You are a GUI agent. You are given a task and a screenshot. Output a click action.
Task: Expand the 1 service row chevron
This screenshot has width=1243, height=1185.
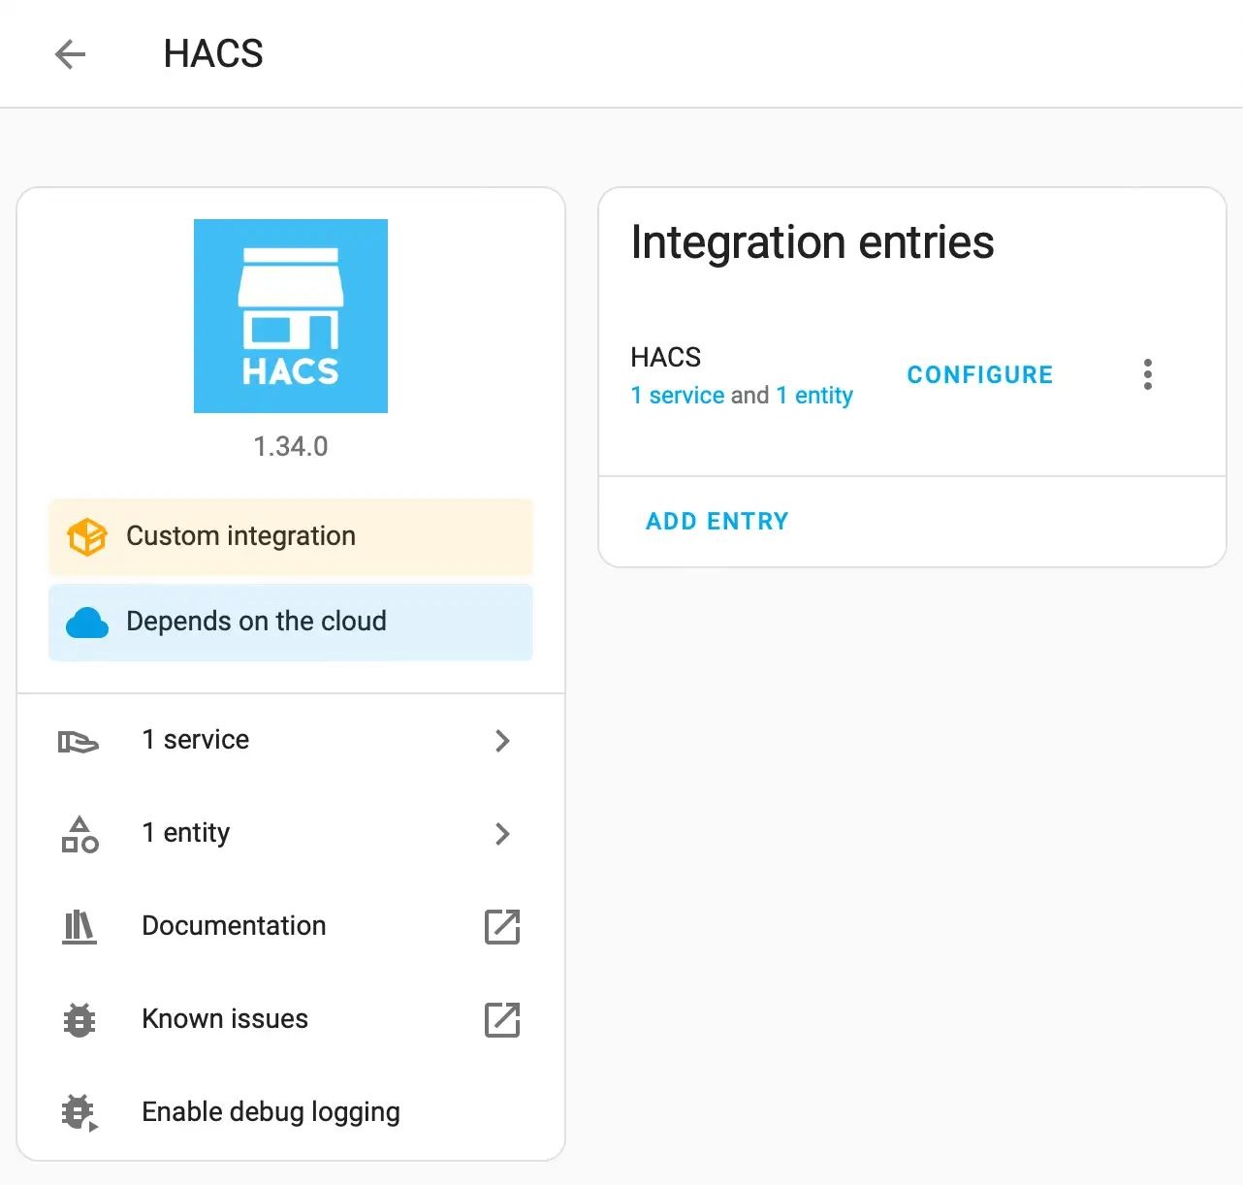point(501,741)
